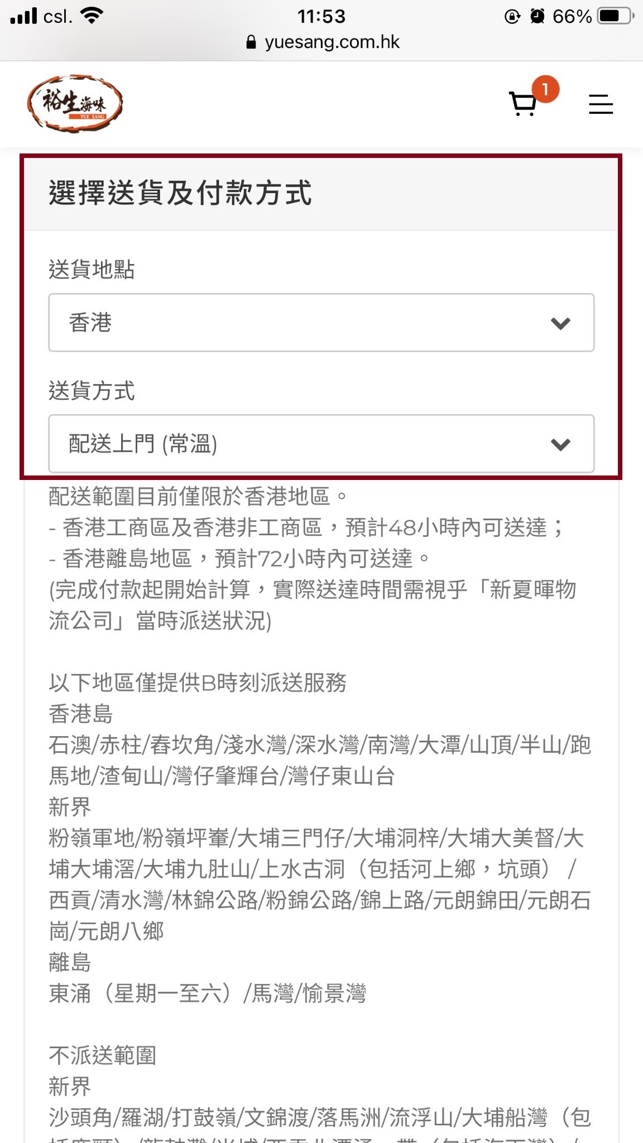Viewport: 643px width, 1143px height.
Task: Tap the 選擇送貨及付款方式 heading
Action: [x=180, y=193]
